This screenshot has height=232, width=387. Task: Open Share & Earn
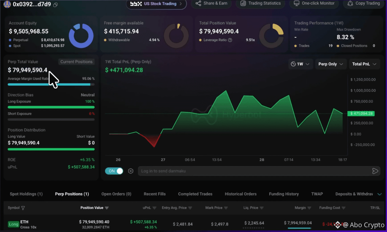[x=212, y=3]
